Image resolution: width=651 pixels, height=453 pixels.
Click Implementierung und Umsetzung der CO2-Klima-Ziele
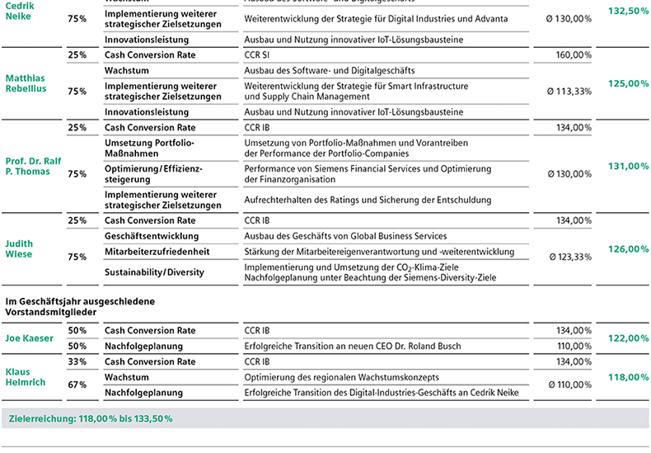pos(351,267)
